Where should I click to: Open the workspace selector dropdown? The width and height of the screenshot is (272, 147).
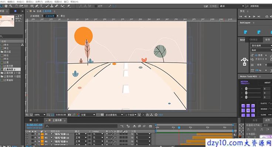click(x=232, y=6)
